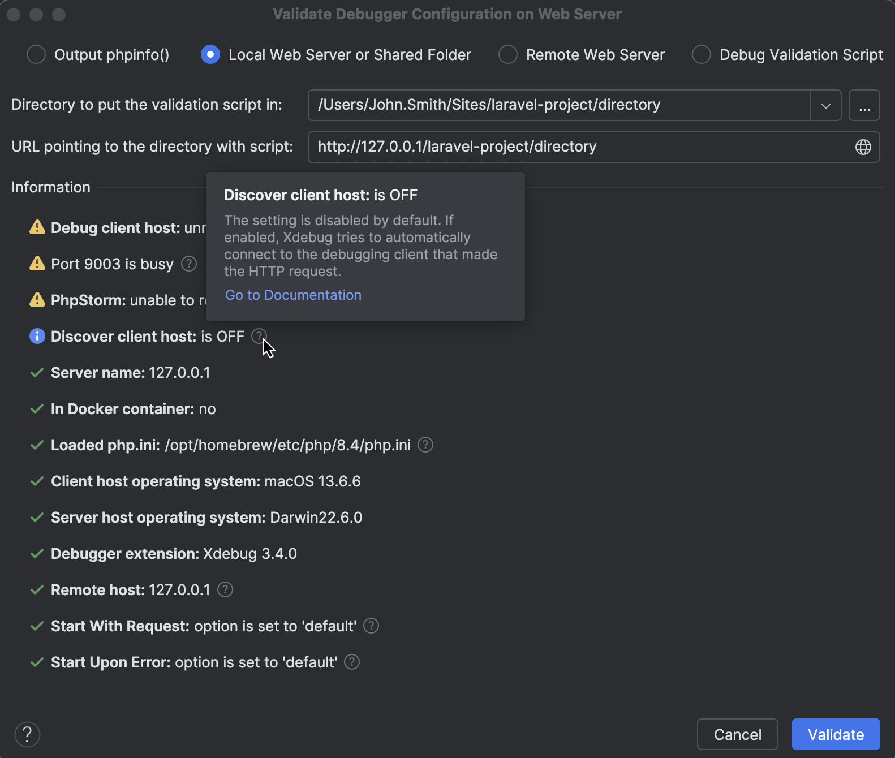The image size is (895, 758).
Task: Click the Port 9003 busy warning icon
Action: (37, 264)
